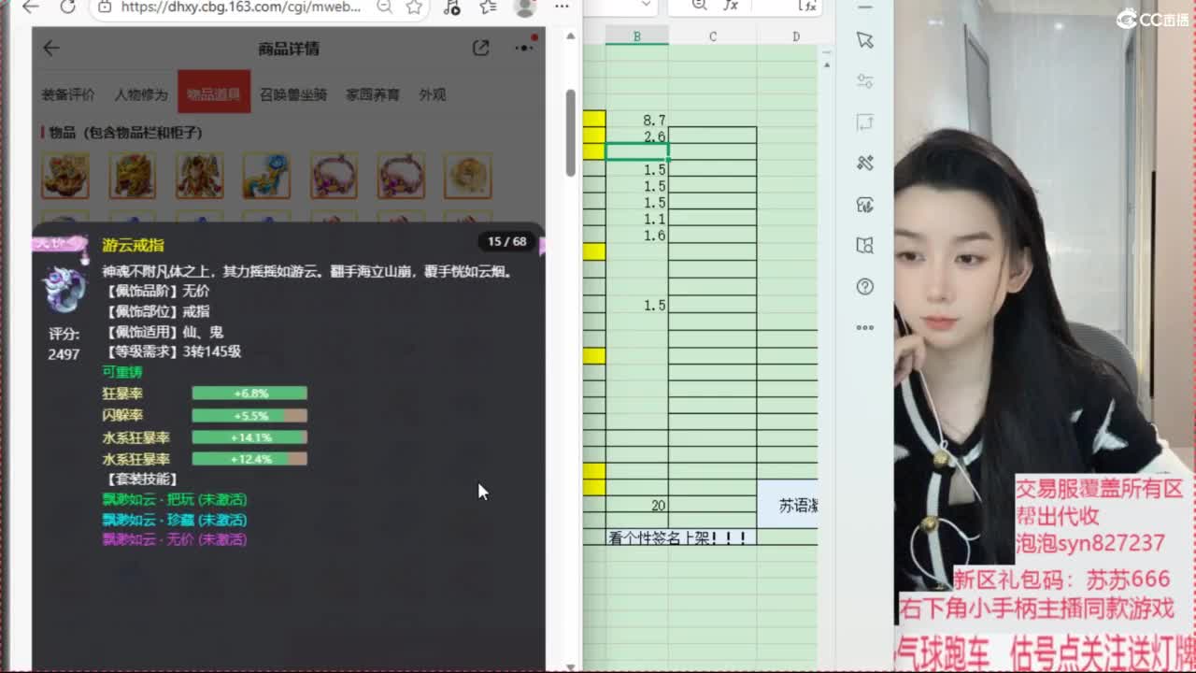Viewport: 1196px width, 673px height.
Task: Click the zoom magnifier icon in the address bar
Action: tap(384, 7)
